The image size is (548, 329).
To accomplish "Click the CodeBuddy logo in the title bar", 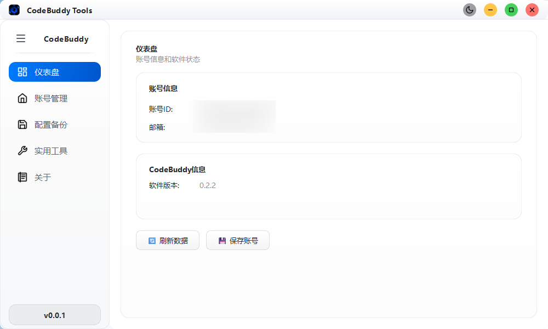I will pyautogui.click(x=14, y=10).
